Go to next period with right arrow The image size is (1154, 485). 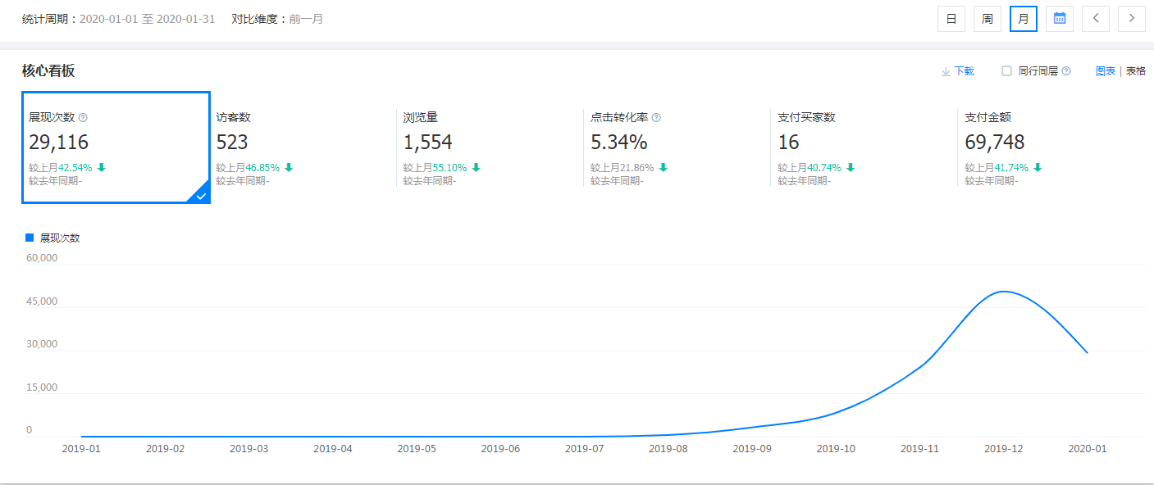tap(1132, 19)
